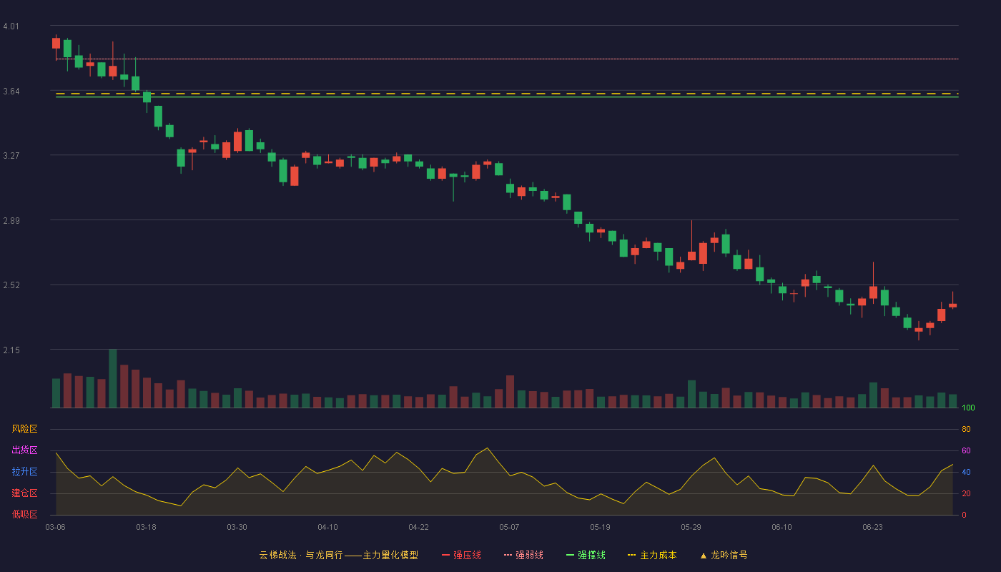Click the 05-07 date label

[x=509, y=527]
